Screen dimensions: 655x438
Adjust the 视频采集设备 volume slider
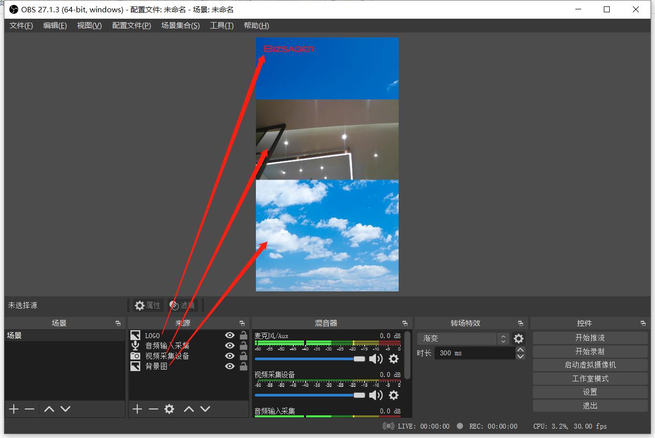click(x=310, y=395)
